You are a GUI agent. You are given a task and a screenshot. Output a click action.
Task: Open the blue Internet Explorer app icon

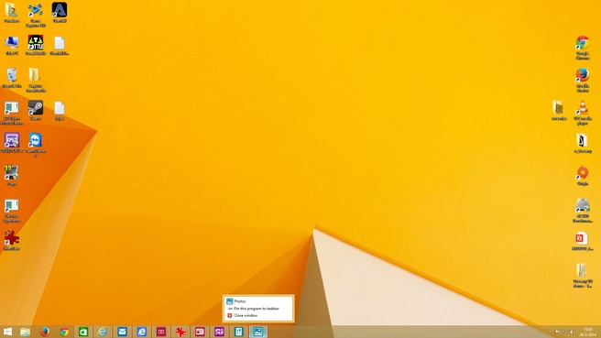[x=141, y=332]
